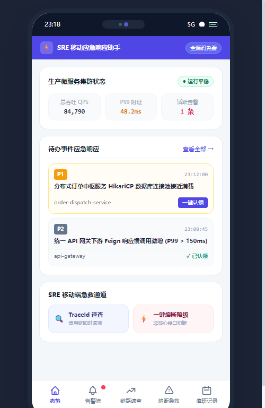The height and width of the screenshot is (408, 265).
Task: Click the api-gateway service label
Action: click(69, 256)
